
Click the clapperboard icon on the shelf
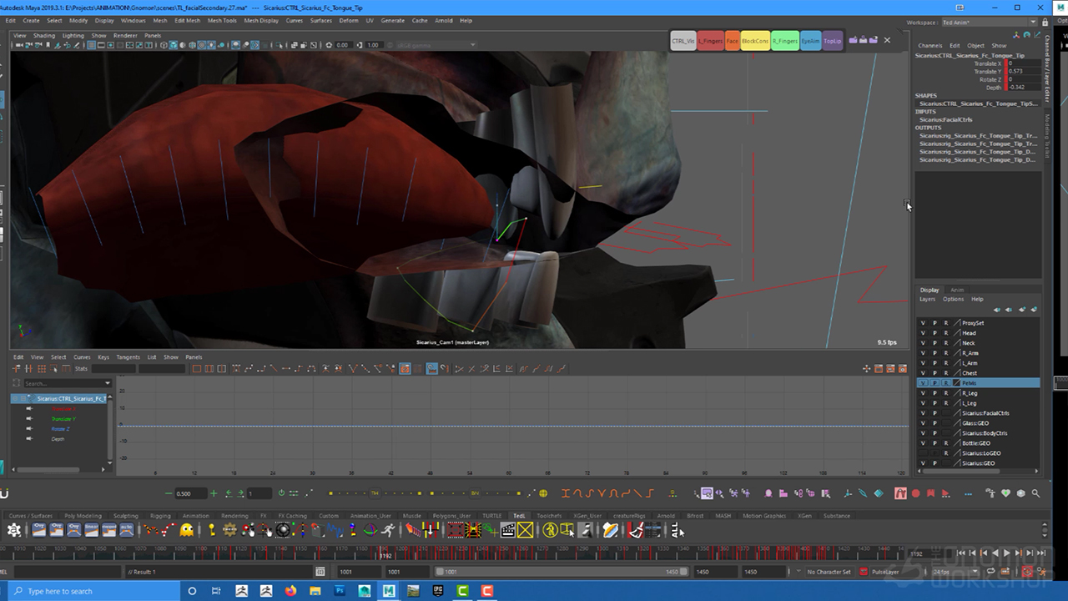[x=507, y=530]
